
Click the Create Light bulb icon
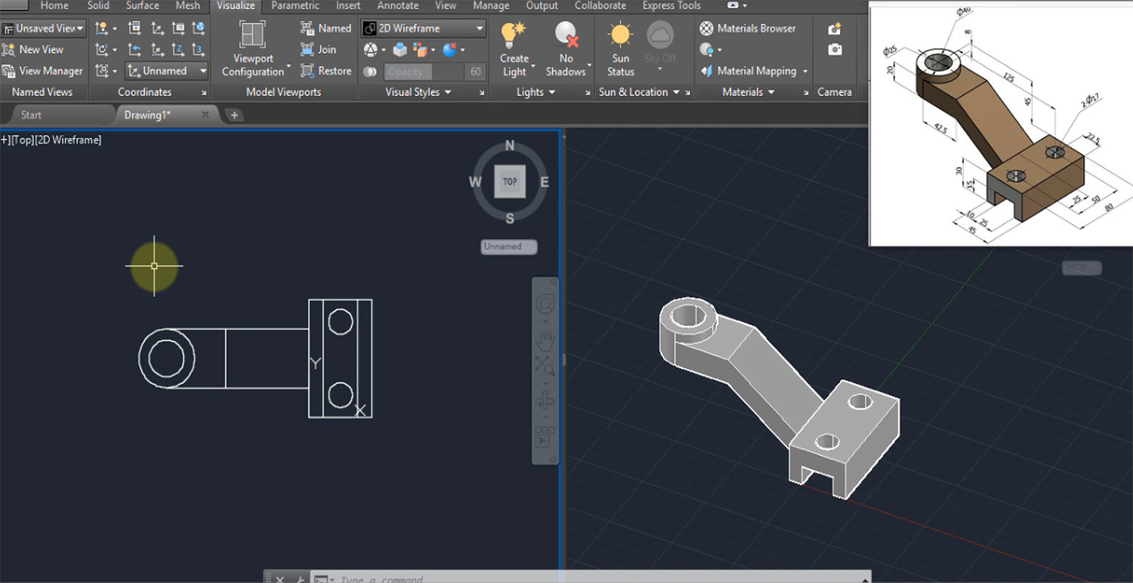[x=514, y=33]
